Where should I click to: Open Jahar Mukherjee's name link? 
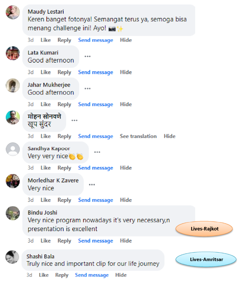click(x=49, y=85)
